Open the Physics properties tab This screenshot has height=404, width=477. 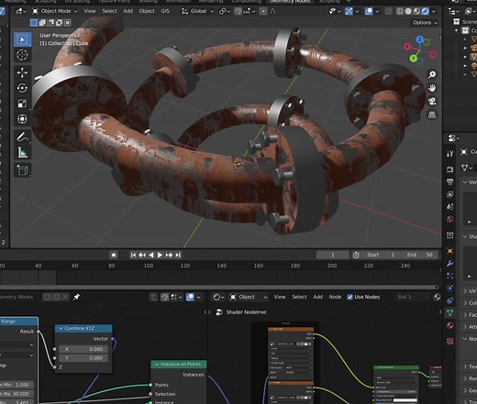click(449, 289)
